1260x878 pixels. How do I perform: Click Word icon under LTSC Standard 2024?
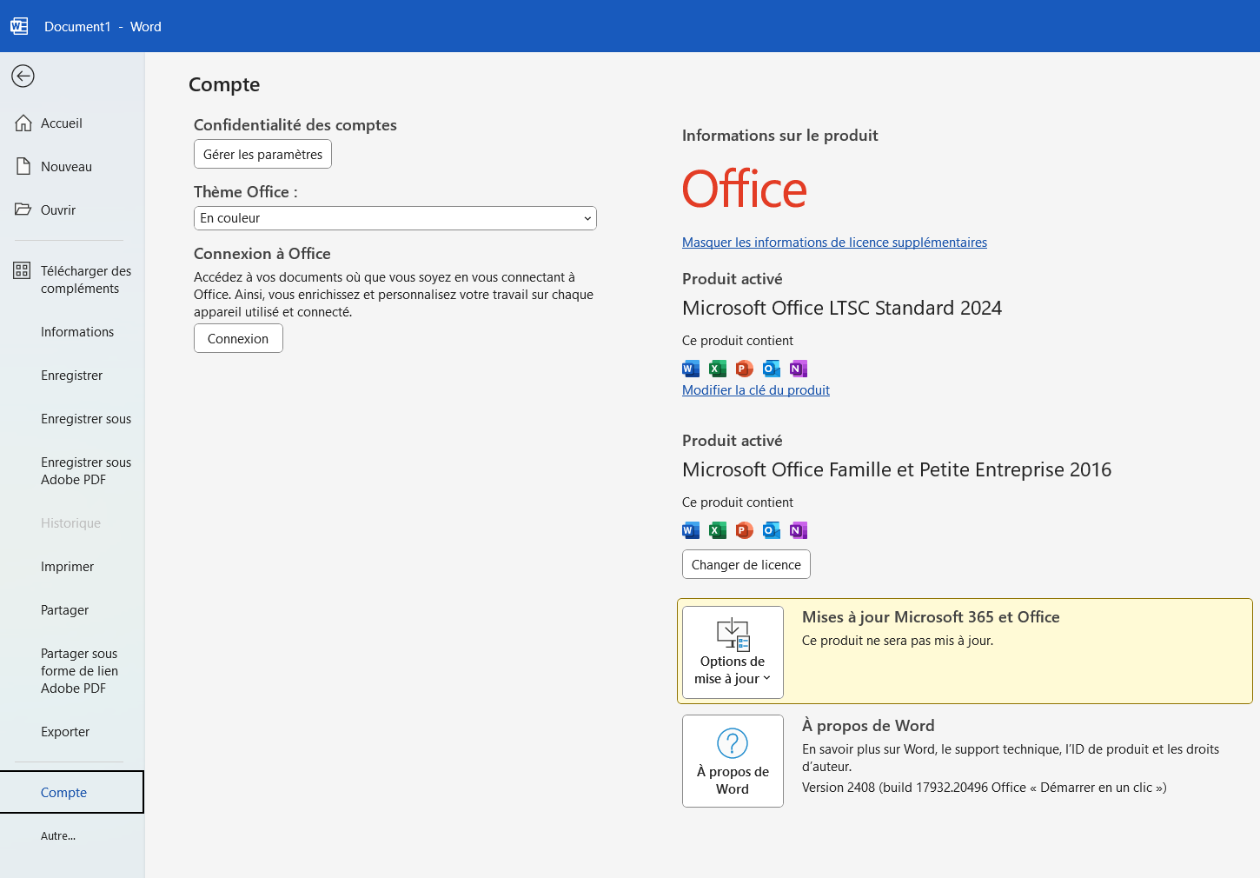[x=691, y=369]
